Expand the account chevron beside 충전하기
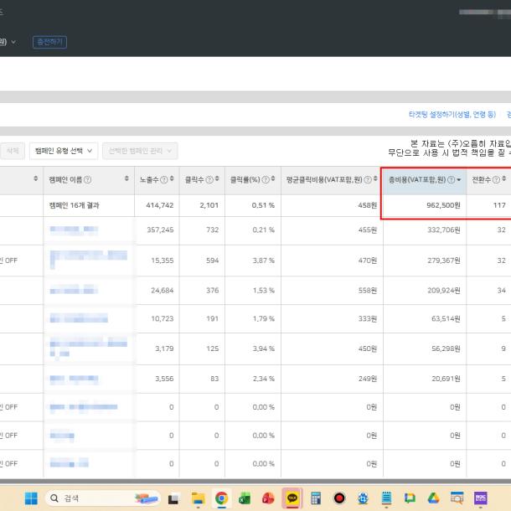511x511 pixels. pos(13,41)
